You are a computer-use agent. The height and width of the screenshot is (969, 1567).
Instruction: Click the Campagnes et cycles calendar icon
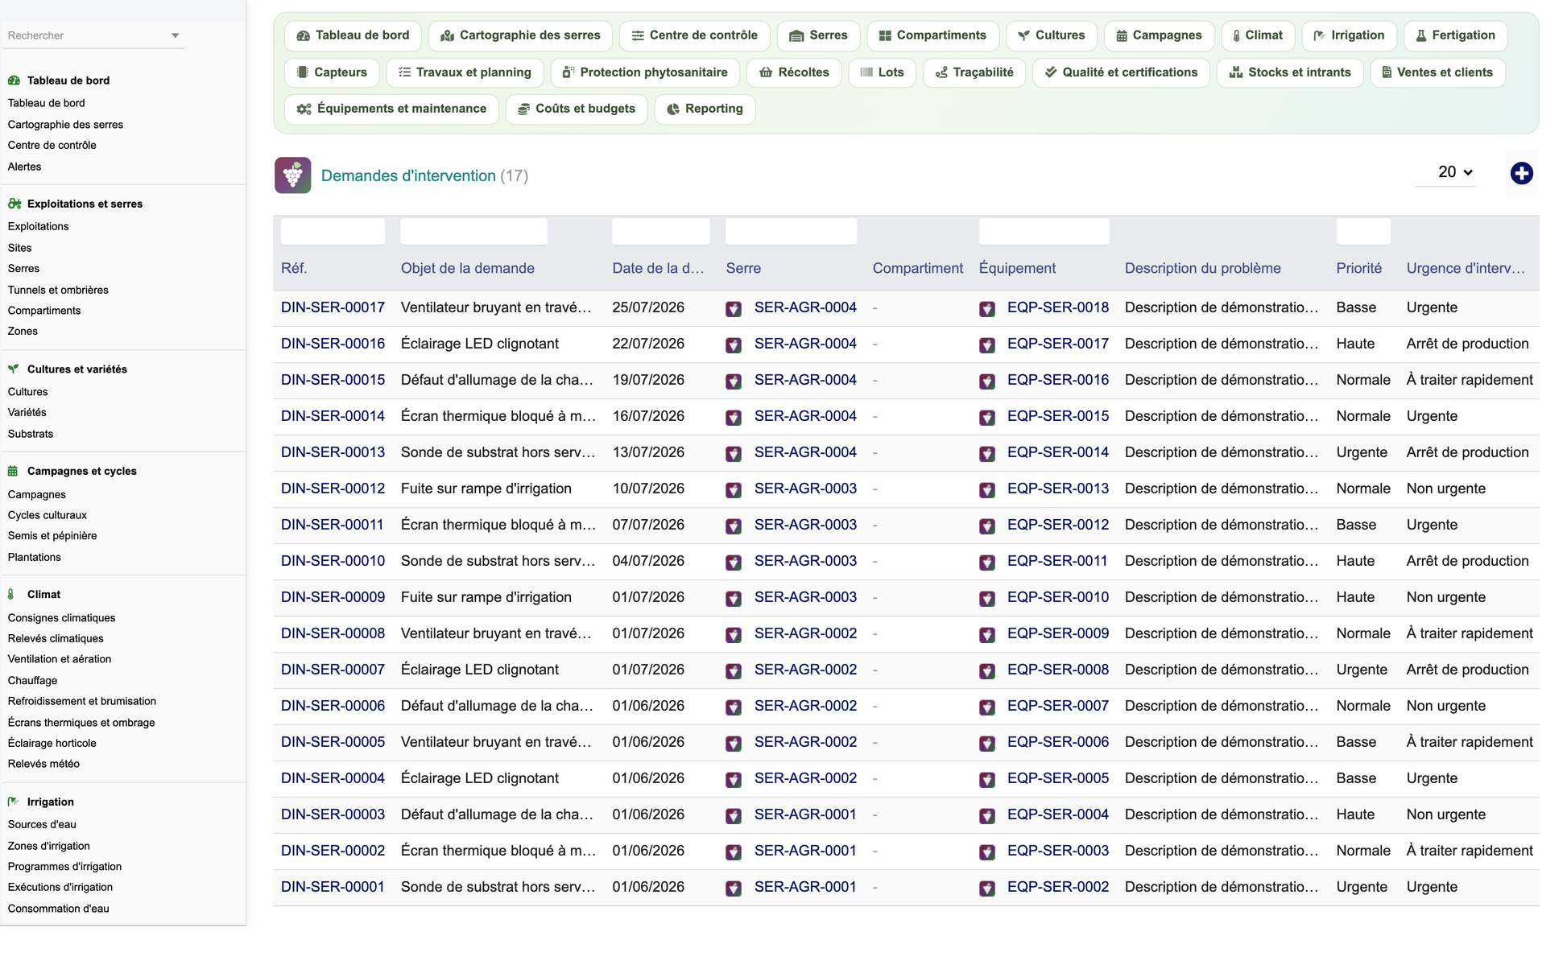[13, 471]
